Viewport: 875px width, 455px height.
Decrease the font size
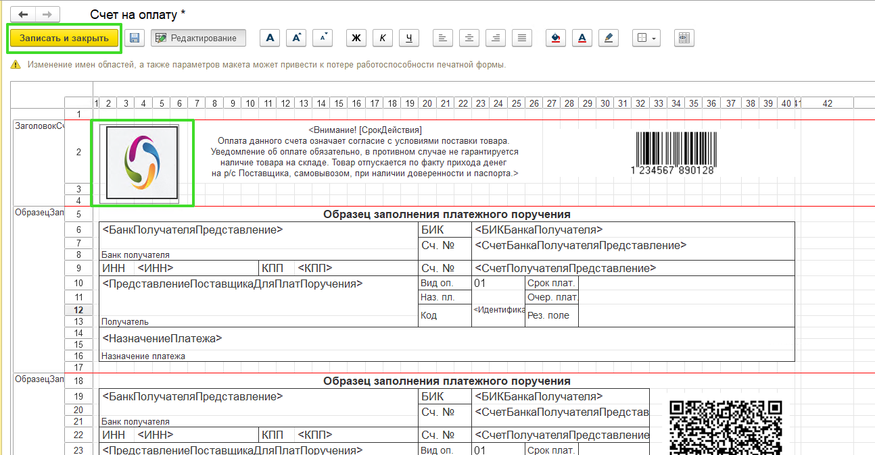(x=323, y=38)
